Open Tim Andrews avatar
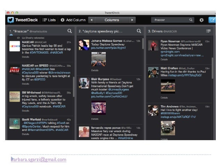This screenshot has height=167, width=222. pos(153,111)
